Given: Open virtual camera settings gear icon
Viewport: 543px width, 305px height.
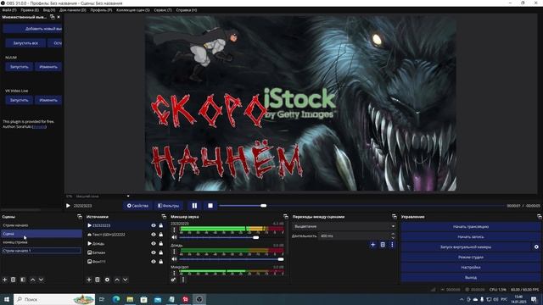Looking at the screenshot, I should click(x=536, y=247).
